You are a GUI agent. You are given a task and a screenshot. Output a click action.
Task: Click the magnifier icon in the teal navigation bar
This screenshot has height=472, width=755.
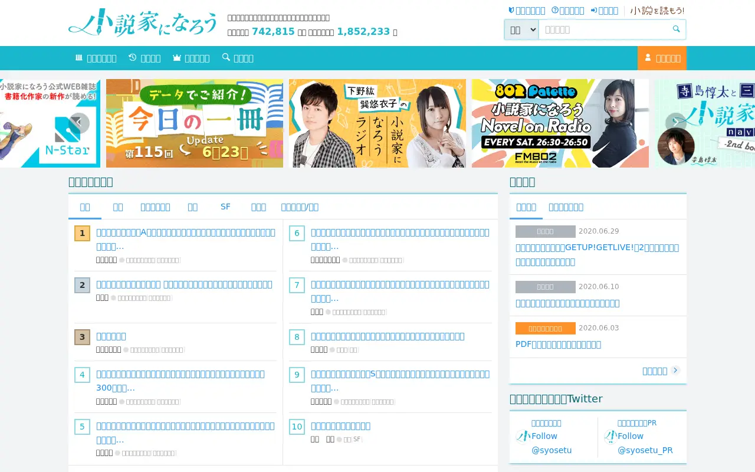click(x=226, y=57)
